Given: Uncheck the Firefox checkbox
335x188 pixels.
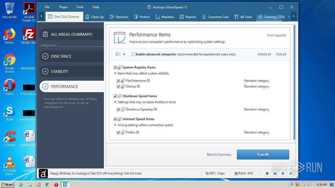Looking at the screenshot, I should click(118, 132).
